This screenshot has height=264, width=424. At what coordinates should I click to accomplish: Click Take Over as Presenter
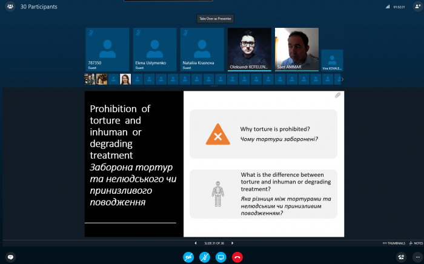point(216,19)
